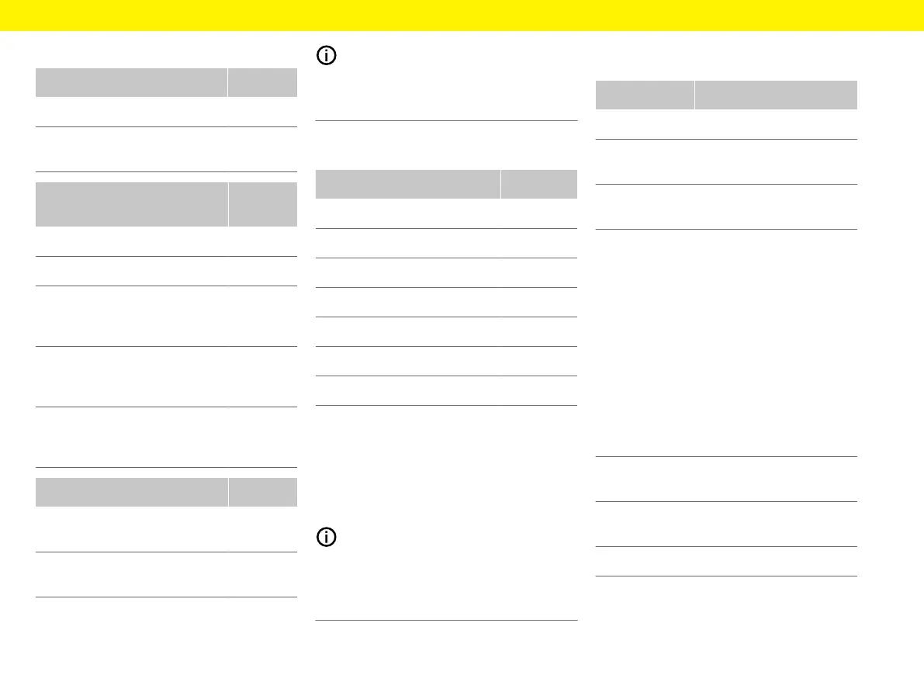The width and height of the screenshot is (924, 682).
Task: Select the narrow gray header cell of the top-left table
Action: [262, 82]
